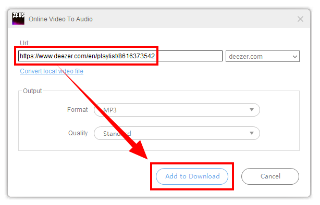Close the Online Video To Audio dialog
Screen dimensions: 320x205
pos(300,19)
